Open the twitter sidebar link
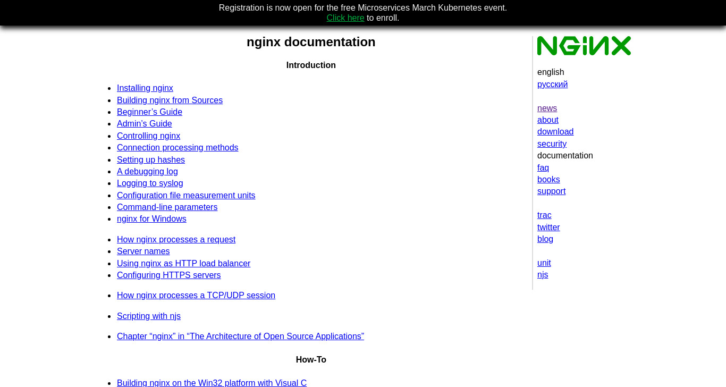This screenshot has width=726, height=387. [x=548, y=228]
